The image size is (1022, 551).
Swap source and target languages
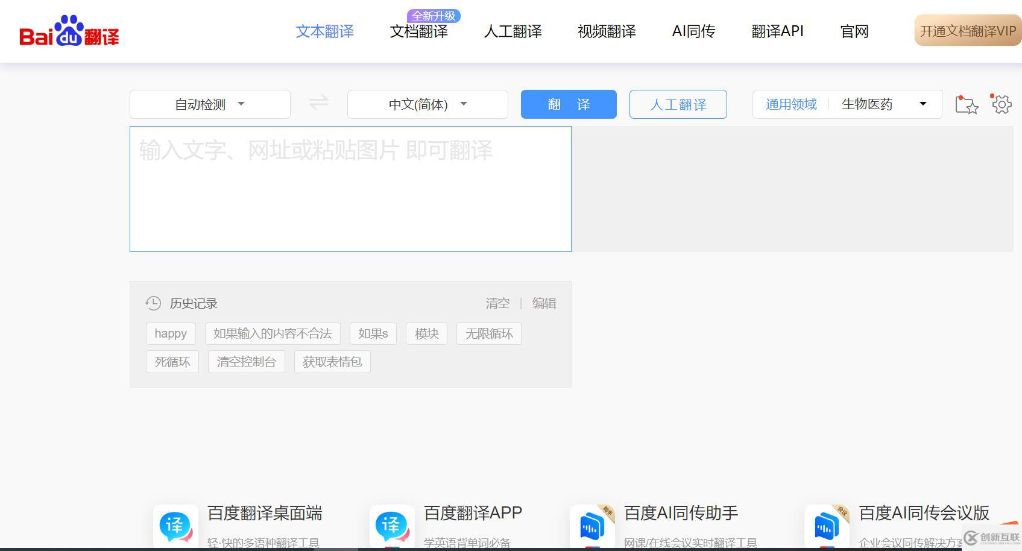(318, 102)
